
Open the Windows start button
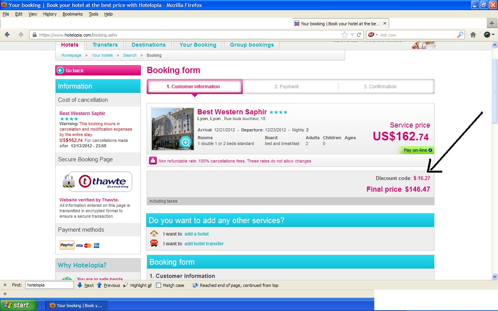point(19,305)
